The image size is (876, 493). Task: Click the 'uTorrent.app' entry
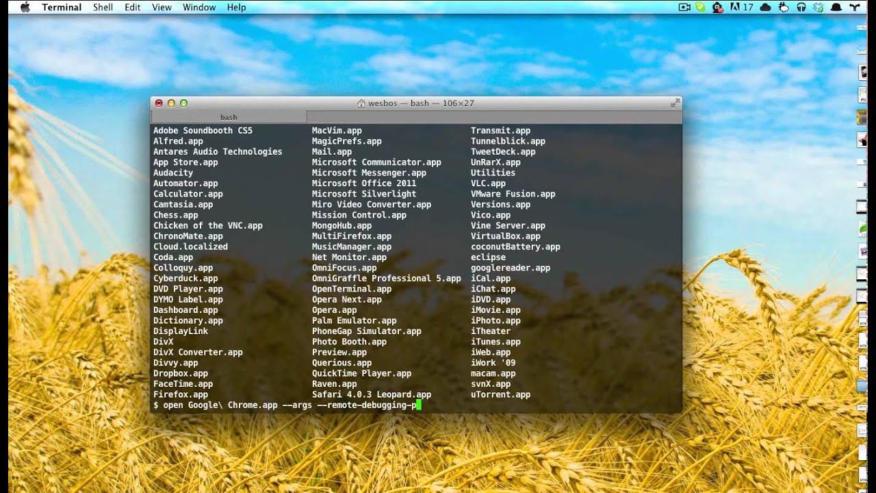tap(500, 395)
